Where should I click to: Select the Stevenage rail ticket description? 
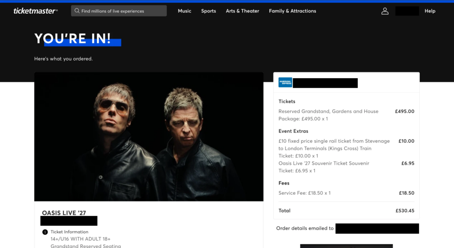[334, 148]
